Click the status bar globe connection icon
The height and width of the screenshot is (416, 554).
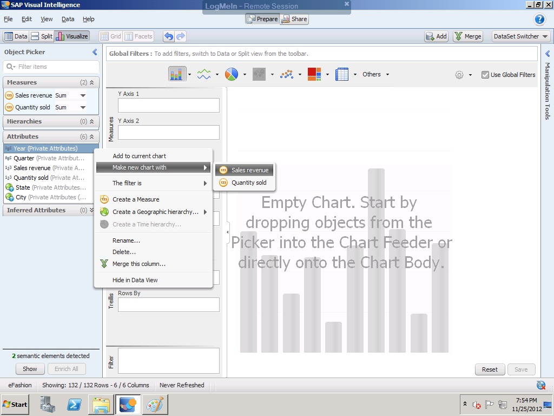pos(540,385)
